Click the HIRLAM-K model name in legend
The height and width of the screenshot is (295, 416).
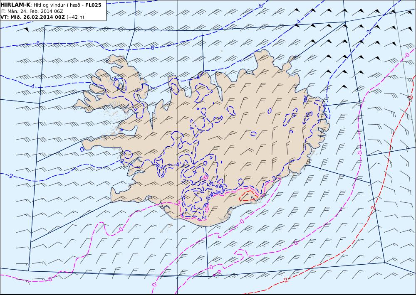(x=15, y=5)
